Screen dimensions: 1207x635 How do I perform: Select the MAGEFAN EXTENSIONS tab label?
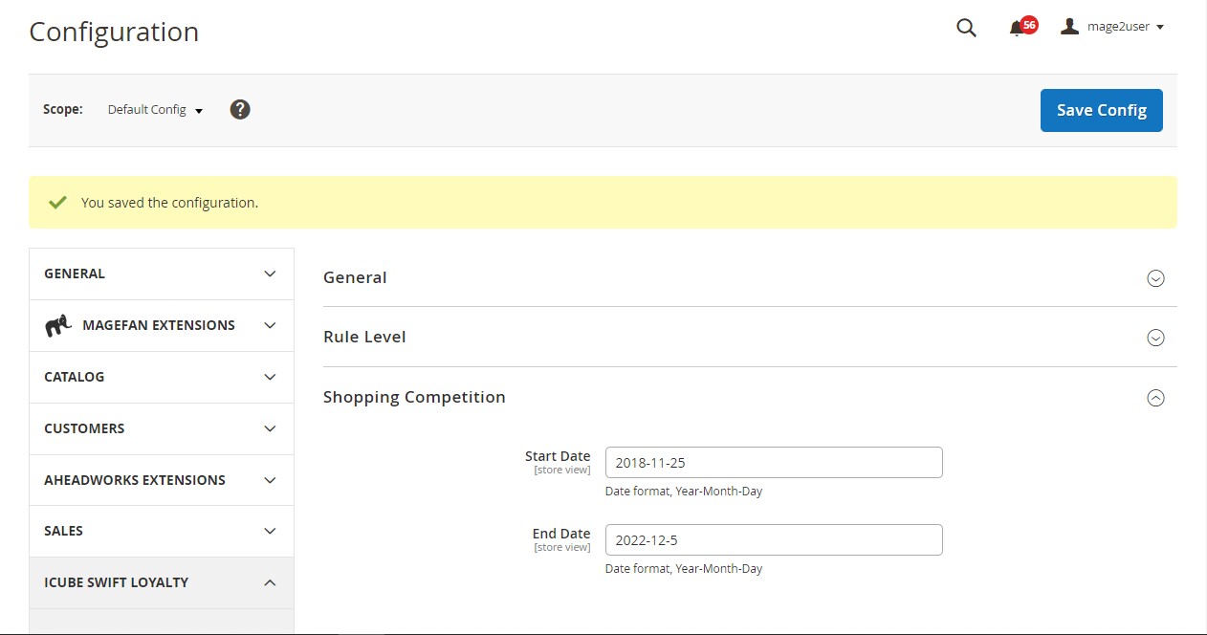pos(159,325)
